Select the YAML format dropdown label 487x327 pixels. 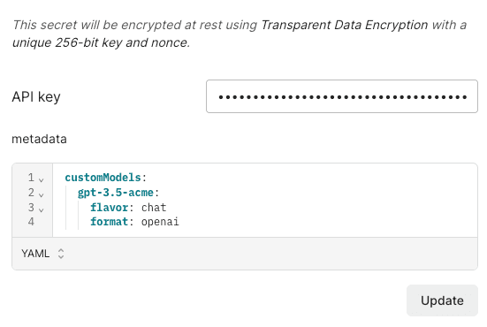point(35,254)
